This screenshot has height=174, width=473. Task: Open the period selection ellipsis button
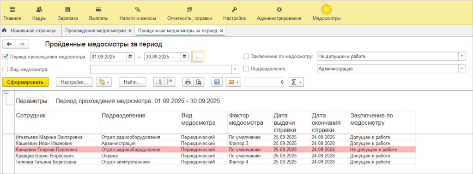pos(198,57)
